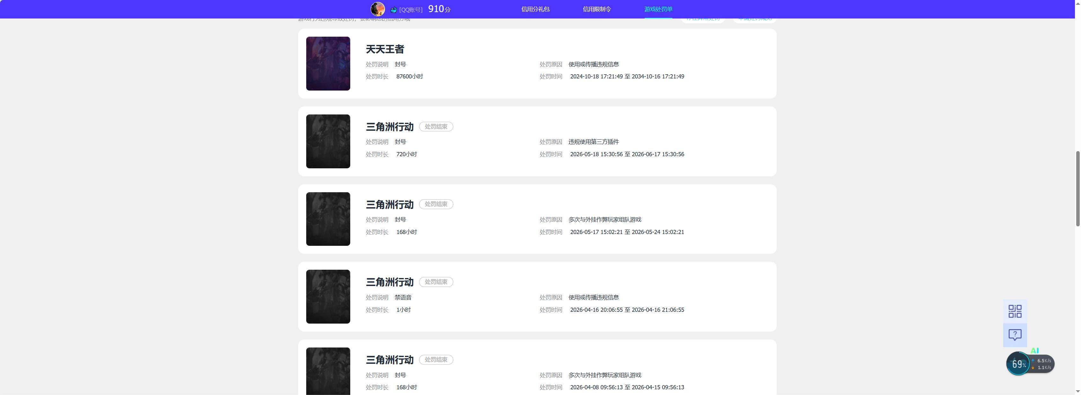1081x395 pixels.
Task: Click the vertical page scrollbar thumb
Action: pyautogui.click(x=1077, y=189)
